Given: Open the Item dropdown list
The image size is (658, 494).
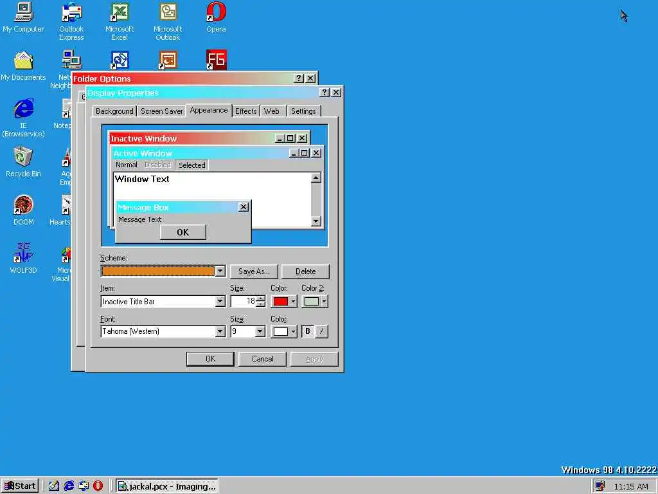Looking at the screenshot, I should tap(220, 301).
